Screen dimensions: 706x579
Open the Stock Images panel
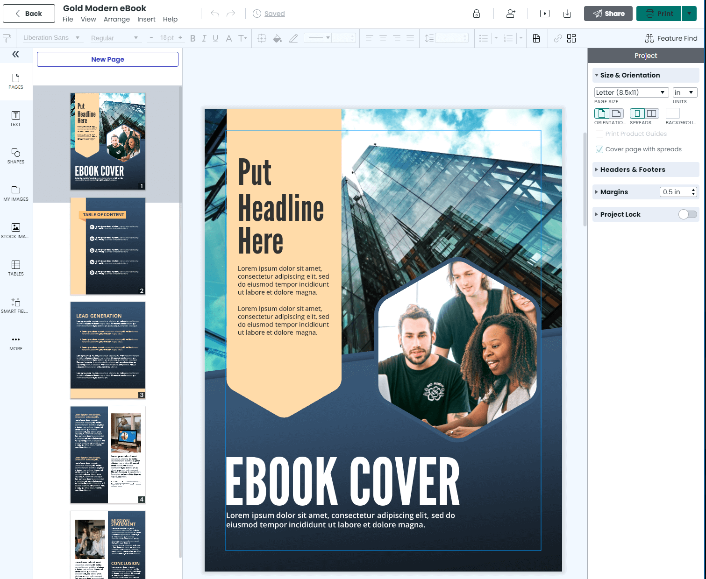(x=15, y=231)
